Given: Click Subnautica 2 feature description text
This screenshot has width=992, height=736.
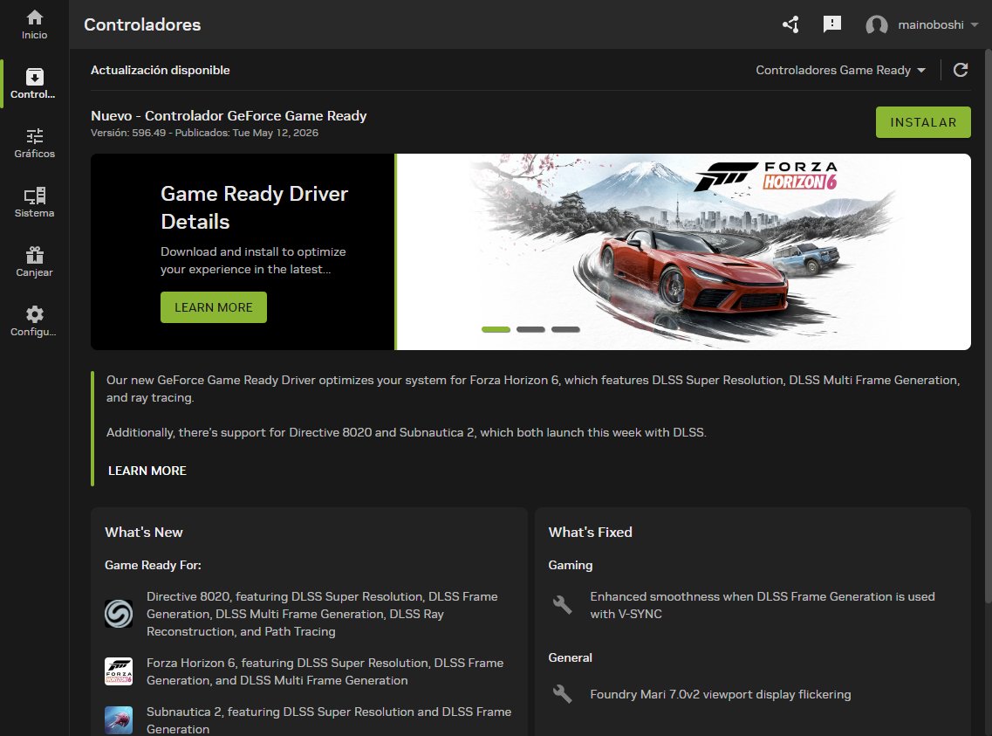Looking at the screenshot, I should point(329,720).
